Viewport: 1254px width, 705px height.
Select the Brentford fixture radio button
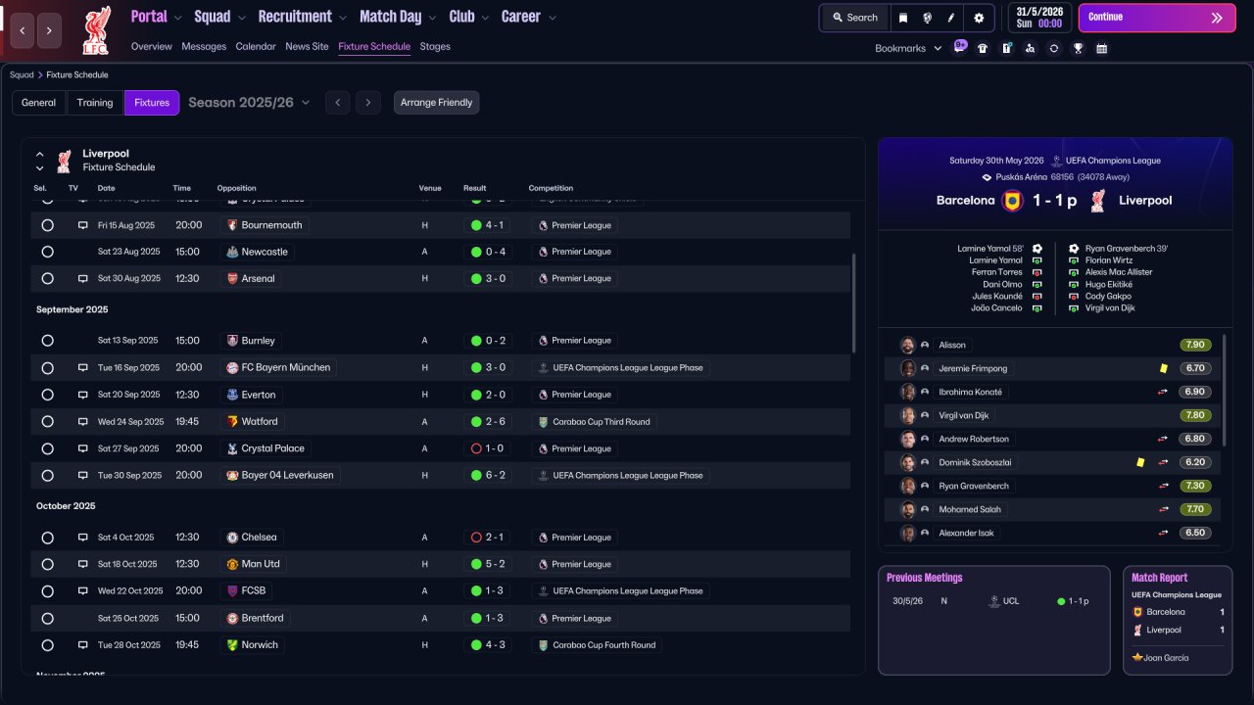[x=47, y=619]
